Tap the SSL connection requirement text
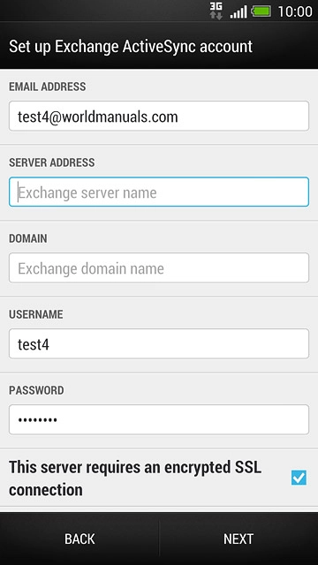The width and height of the screenshot is (318, 565). [135, 478]
